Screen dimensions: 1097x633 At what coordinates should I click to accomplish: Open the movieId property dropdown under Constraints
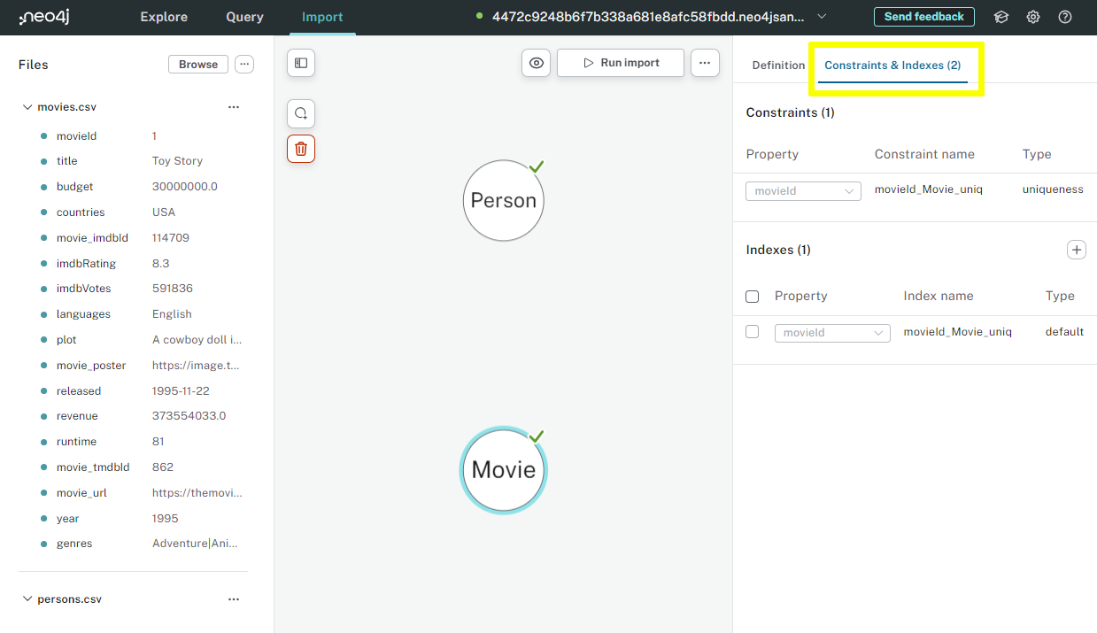click(802, 190)
